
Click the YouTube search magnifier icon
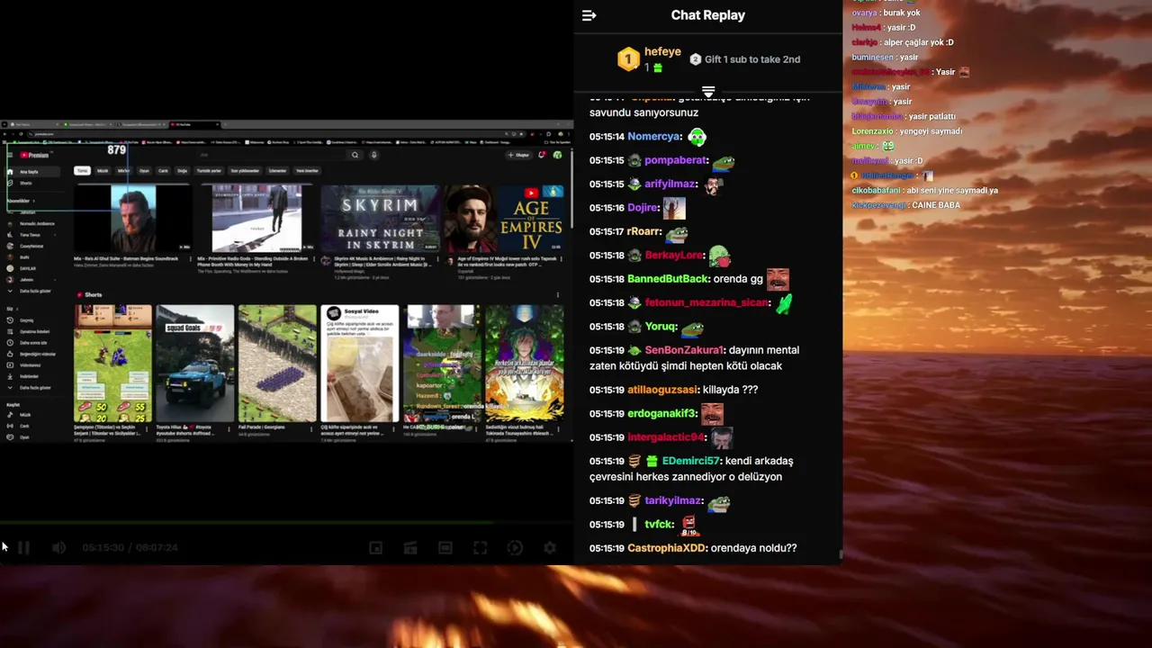tap(355, 155)
